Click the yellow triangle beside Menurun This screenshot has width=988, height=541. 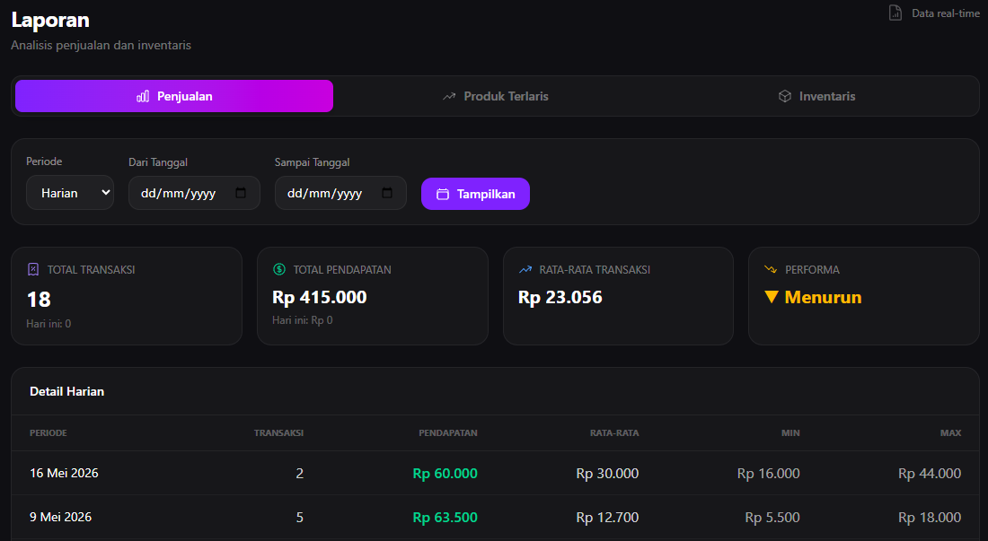[x=772, y=297]
